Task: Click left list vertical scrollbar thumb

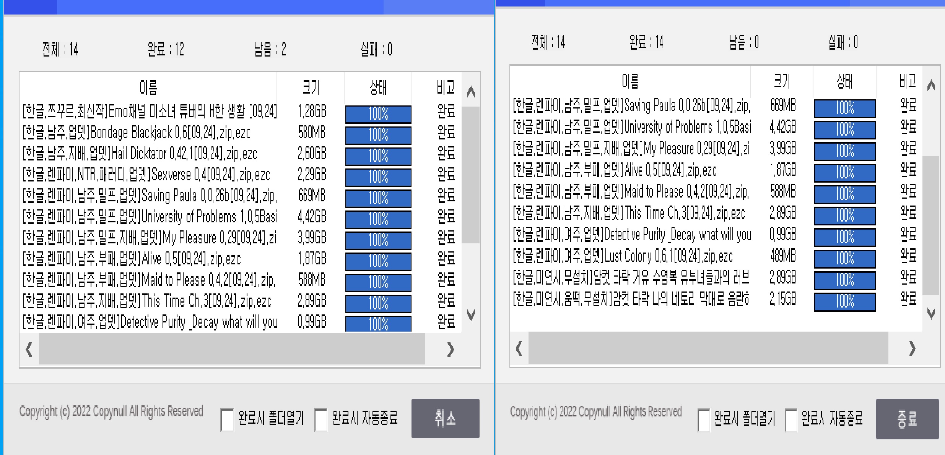Action: [x=471, y=175]
